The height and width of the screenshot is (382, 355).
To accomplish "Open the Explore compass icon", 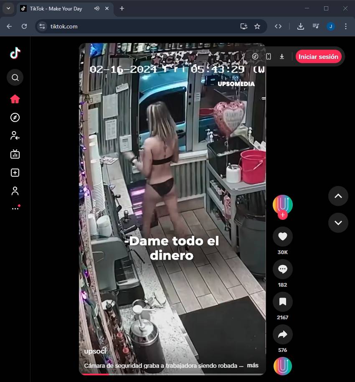I will tap(15, 117).
